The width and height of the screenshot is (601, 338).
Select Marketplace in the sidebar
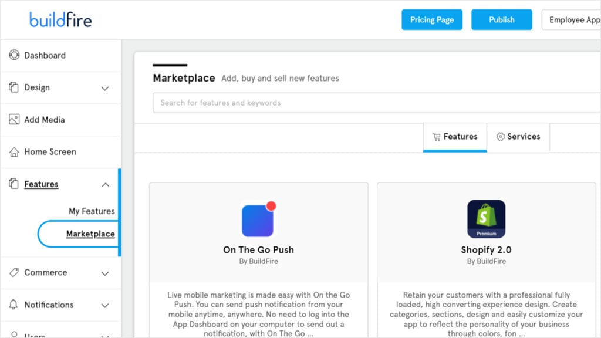pos(90,234)
